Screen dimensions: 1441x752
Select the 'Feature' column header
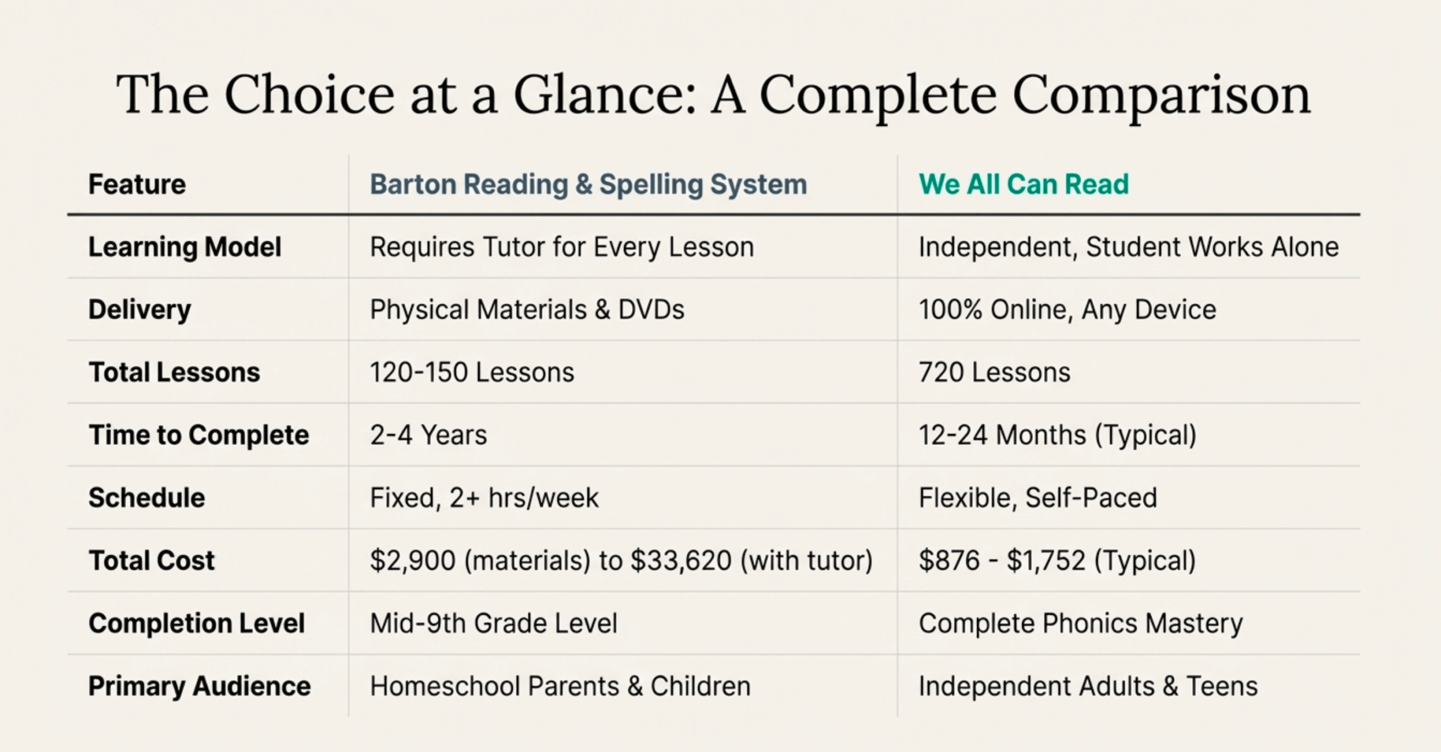(137, 184)
